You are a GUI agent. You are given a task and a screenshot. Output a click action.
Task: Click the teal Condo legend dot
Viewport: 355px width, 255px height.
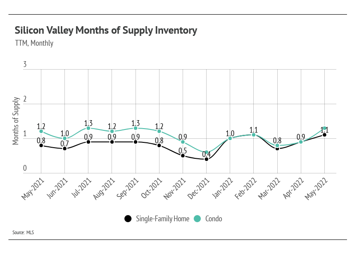(x=197, y=219)
